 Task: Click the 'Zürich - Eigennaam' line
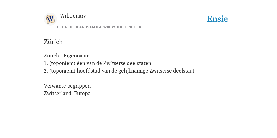point(67,56)
